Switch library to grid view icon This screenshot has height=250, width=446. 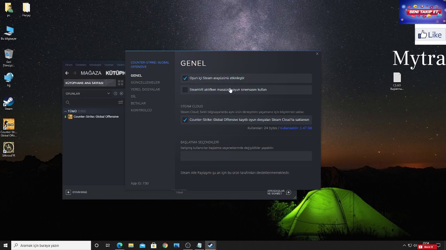coord(121,83)
